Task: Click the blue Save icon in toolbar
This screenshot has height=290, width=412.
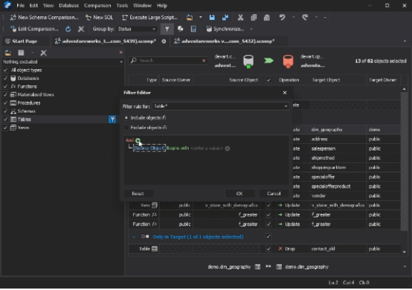Action: click(x=212, y=18)
